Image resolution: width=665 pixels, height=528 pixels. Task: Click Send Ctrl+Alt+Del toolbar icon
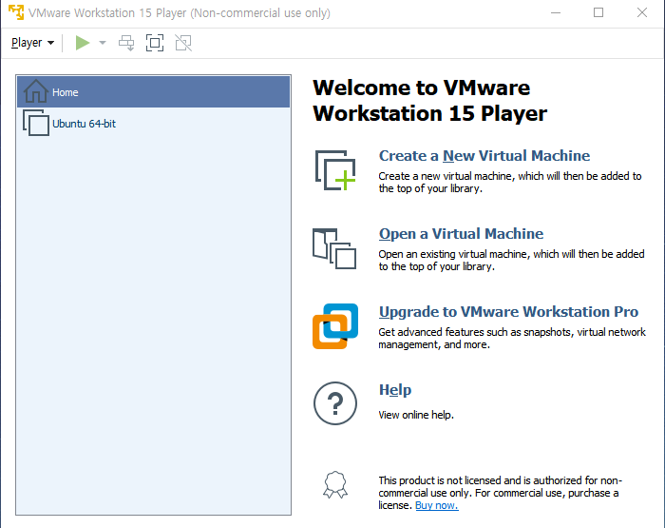pos(126,43)
